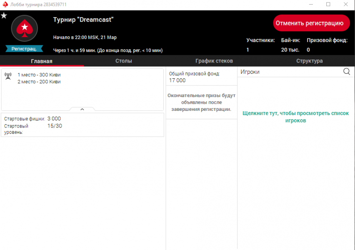
Task: Click the white star favorite icon
Action: [4, 15]
